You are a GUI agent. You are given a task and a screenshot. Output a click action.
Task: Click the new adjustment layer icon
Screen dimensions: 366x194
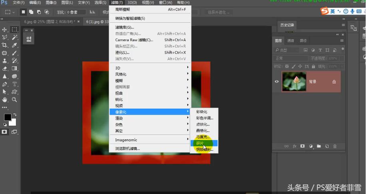(x=311, y=146)
